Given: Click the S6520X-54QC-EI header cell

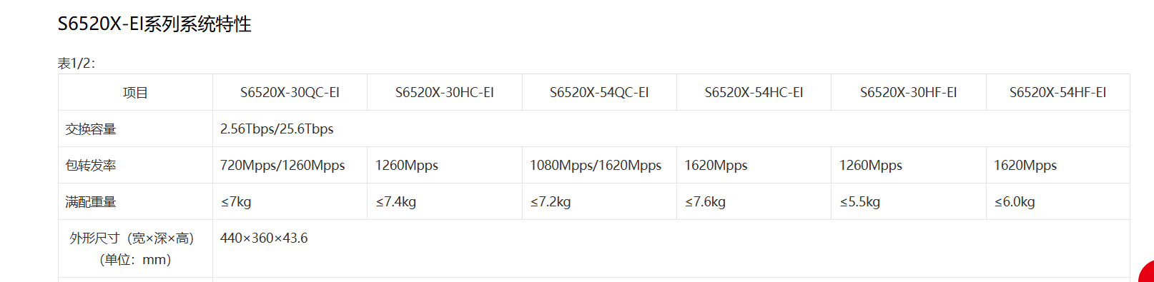Looking at the screenshot, I should pyautogui.click(x=599, y=92).
